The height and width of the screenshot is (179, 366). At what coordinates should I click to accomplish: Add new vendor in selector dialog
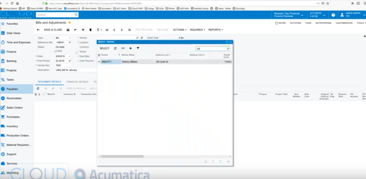(130, 48)
